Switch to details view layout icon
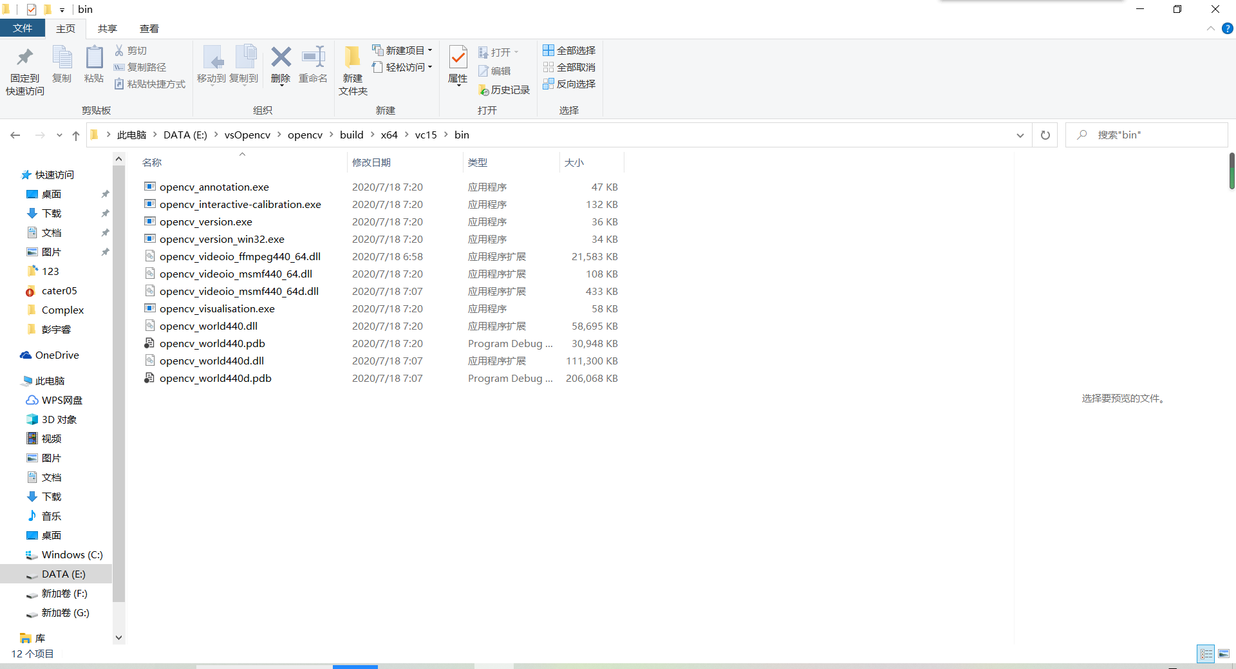The height and width of the screenshot is (669, 1236). pos(1206,654)
